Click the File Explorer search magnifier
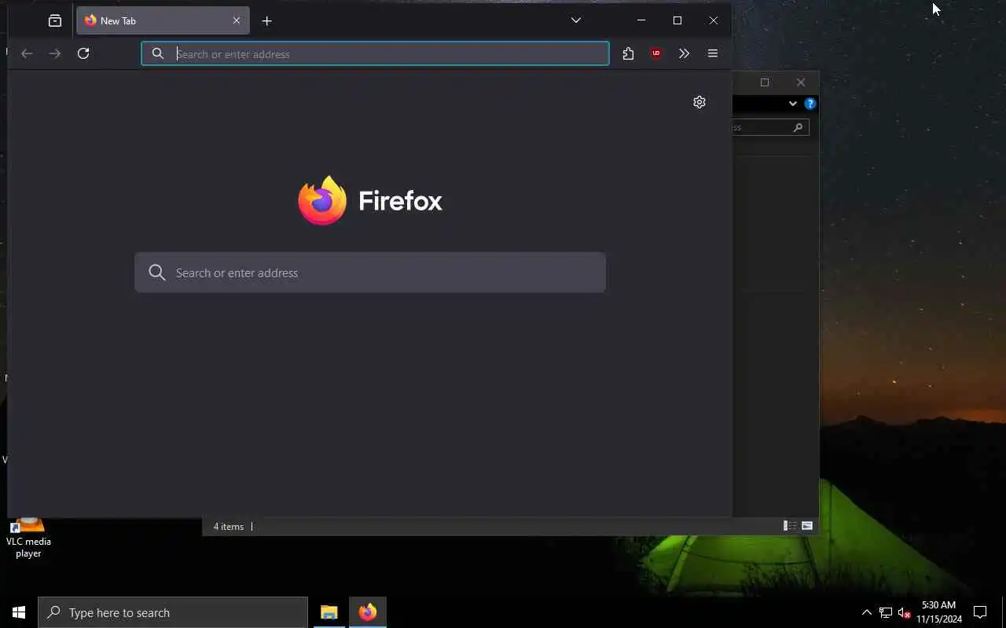The height and width of the screenshot is (628, 1006). point(798,127)
